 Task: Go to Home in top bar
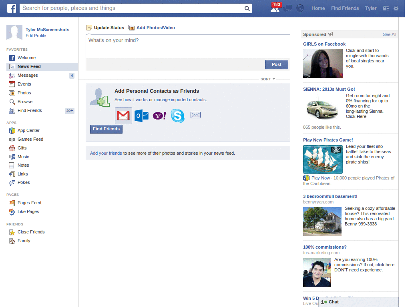[x=318, y=8]
